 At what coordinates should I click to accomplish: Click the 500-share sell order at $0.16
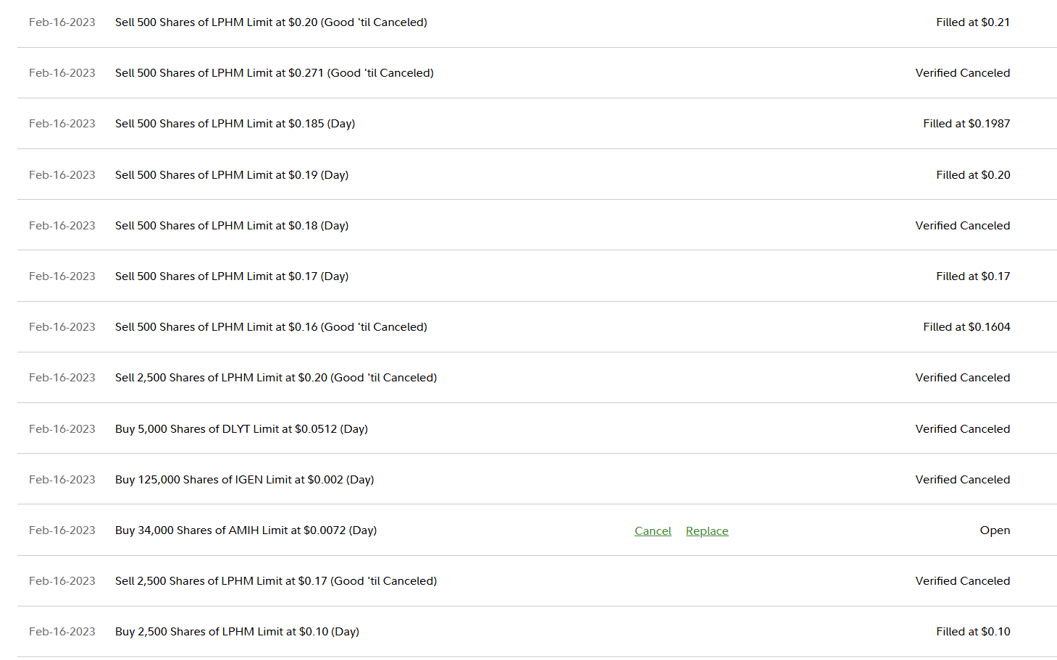[271, 327]
